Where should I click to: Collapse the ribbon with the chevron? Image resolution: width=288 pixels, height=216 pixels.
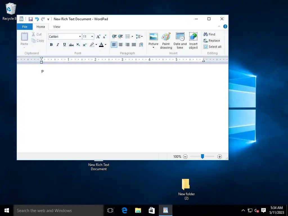[219, 27]
